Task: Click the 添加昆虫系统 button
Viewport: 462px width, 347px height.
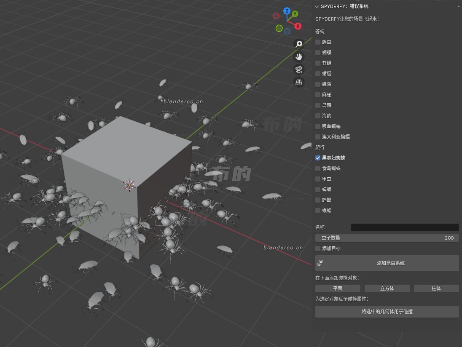Action: click(x=387, y=263)
